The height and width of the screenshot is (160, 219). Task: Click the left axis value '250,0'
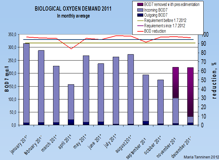point(12,61)
